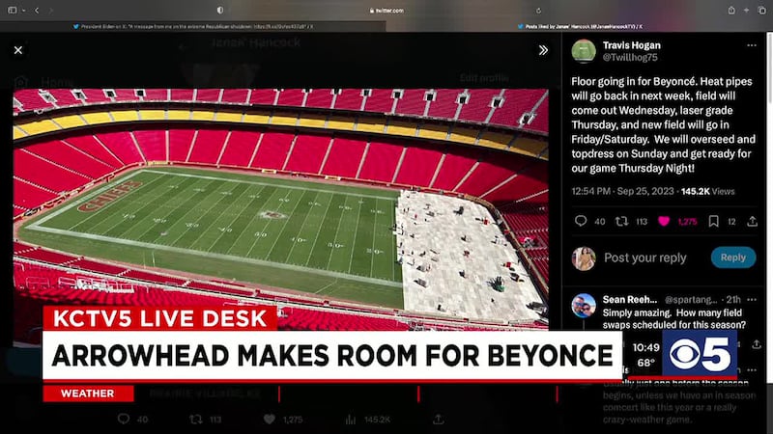The height and width of the screenshot is (434, 773).
Task: Open view analytics icon showing 145.2K below photo
Action: 351,420
